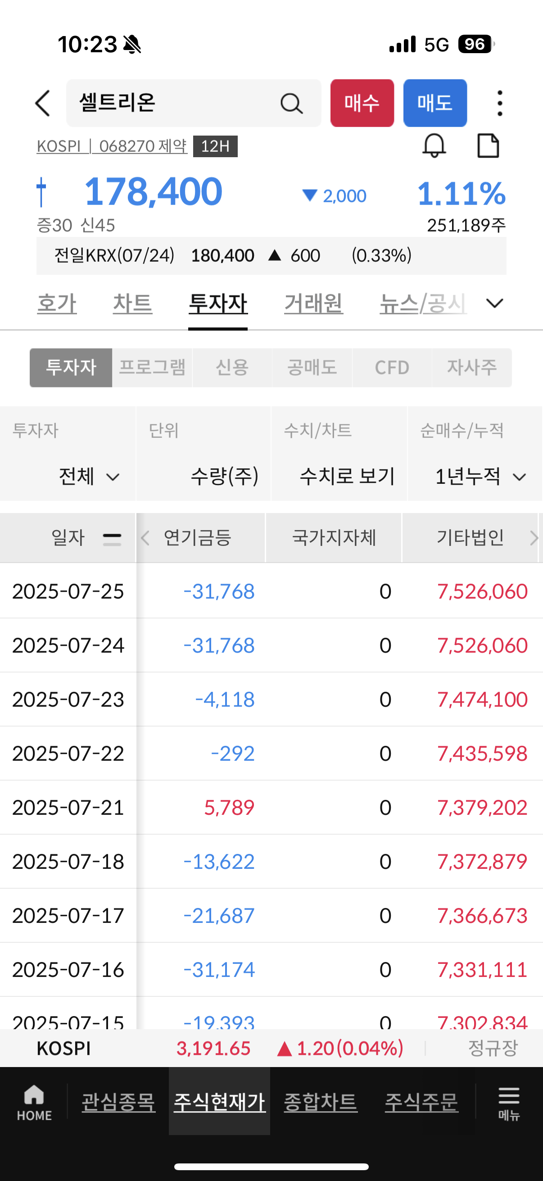This screenshot has height=1181, width=543.
Task: Tap the -4,118 pension fund value
Action: coord(225,699)
